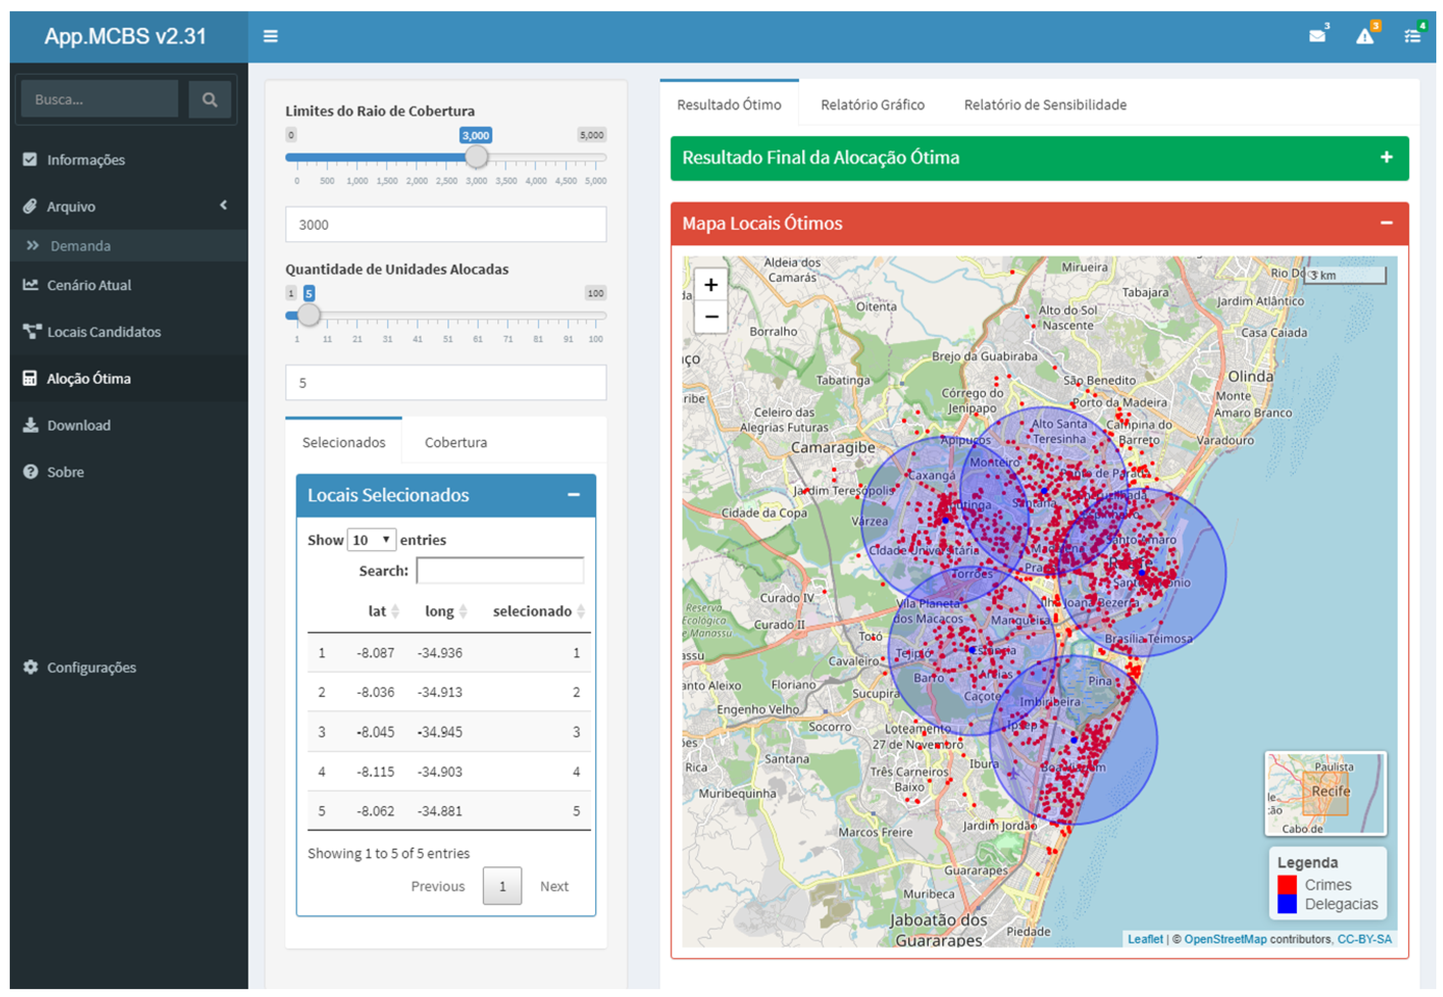
Task: Click the table Search input field
Action: coord(500,571)
